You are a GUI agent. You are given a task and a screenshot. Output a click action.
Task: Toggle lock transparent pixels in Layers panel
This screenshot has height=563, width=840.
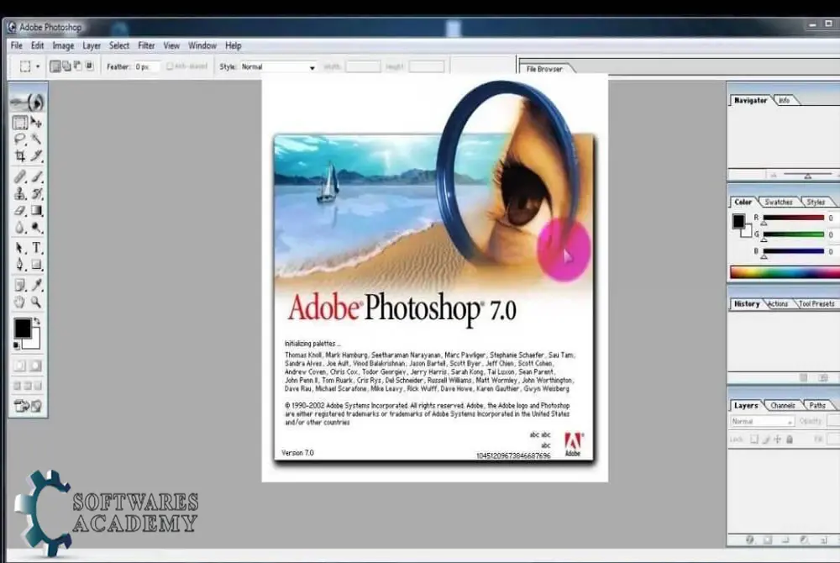[753, 439]
